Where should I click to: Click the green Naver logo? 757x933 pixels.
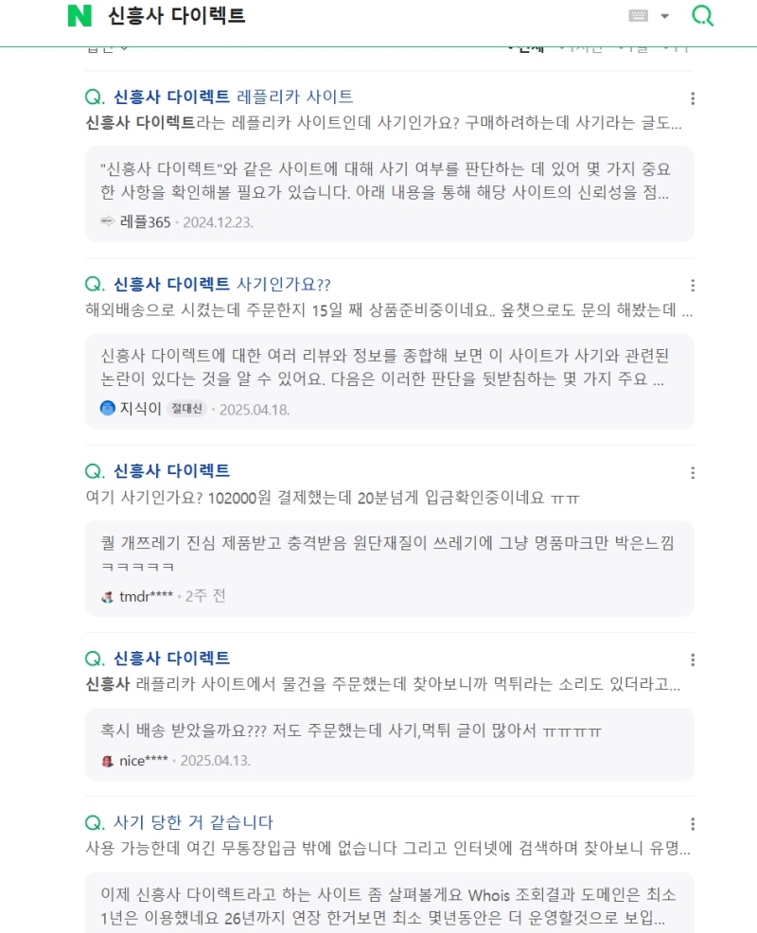point(79,16)
